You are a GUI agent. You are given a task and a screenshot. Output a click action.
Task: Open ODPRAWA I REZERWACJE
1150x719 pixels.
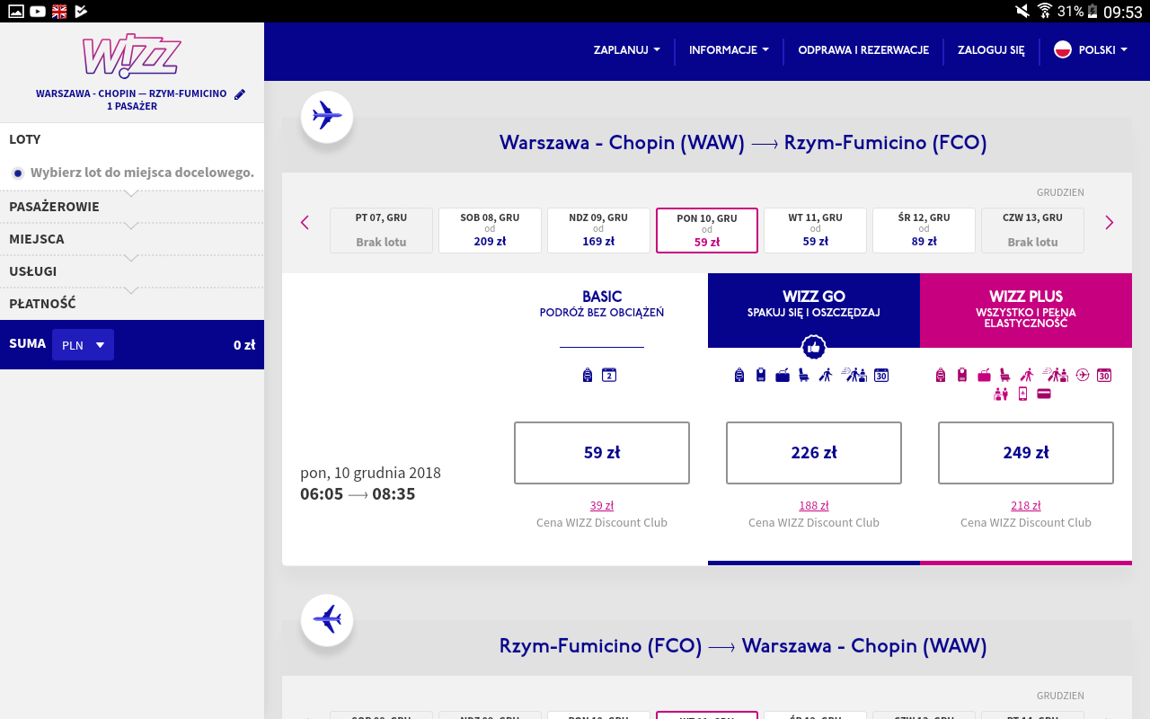[x=863, y=50]
